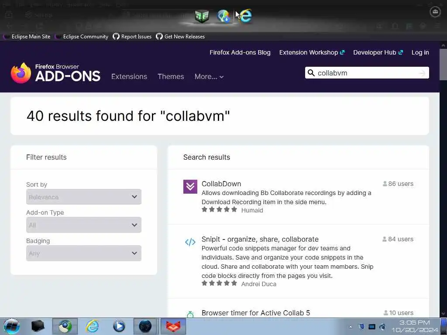Click the Snipit description paragraph
This screenshot has width=447, height=335.
pyautogui.click(x=287, y=262)
